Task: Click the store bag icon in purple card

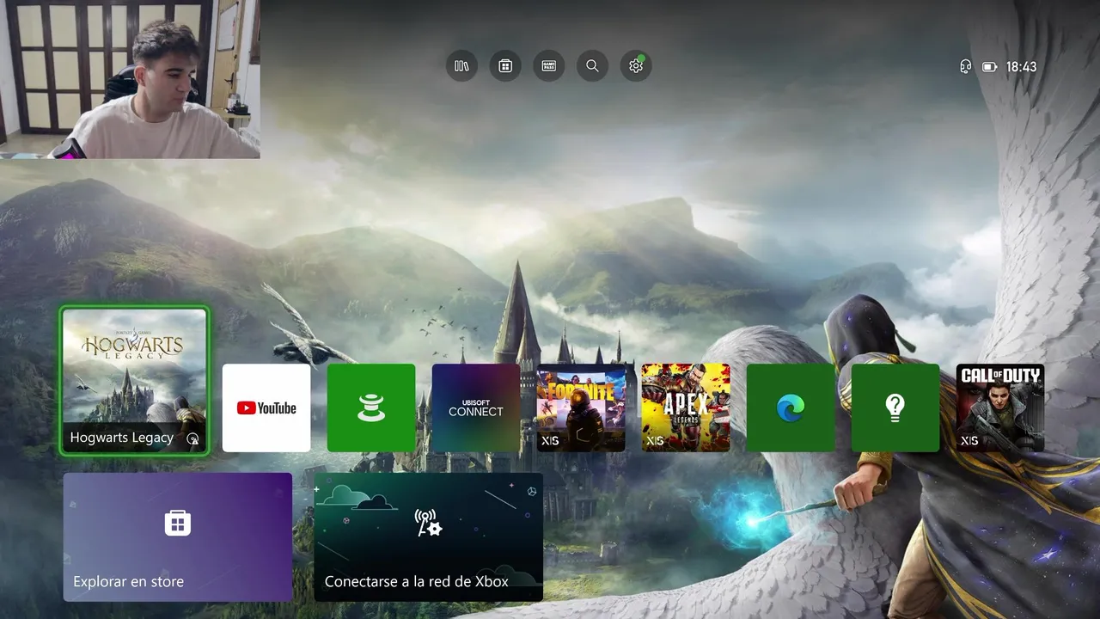Action: [178, 523]
